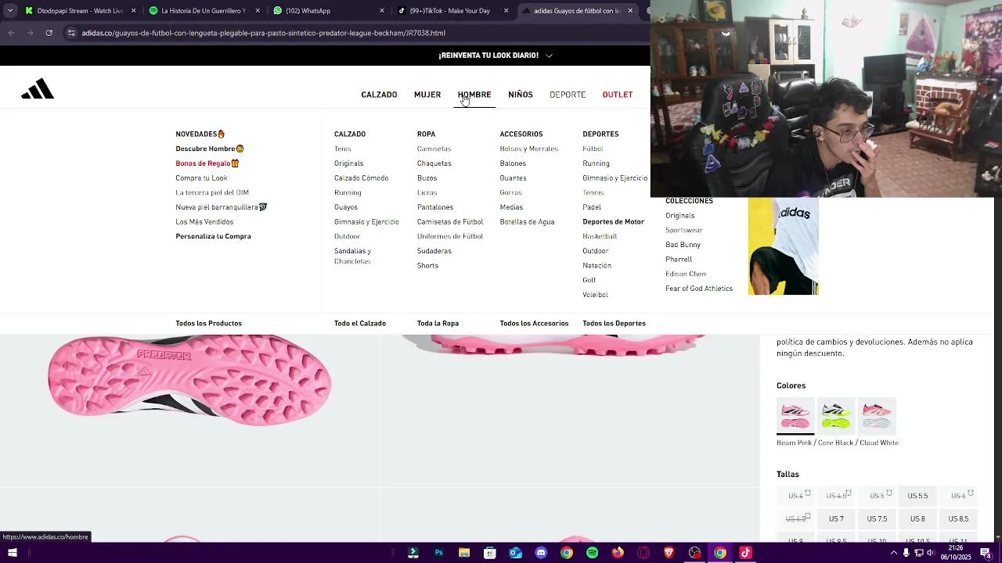1002x563 pixels.
Task: Click the adidas logo
Action: point(38,89)
